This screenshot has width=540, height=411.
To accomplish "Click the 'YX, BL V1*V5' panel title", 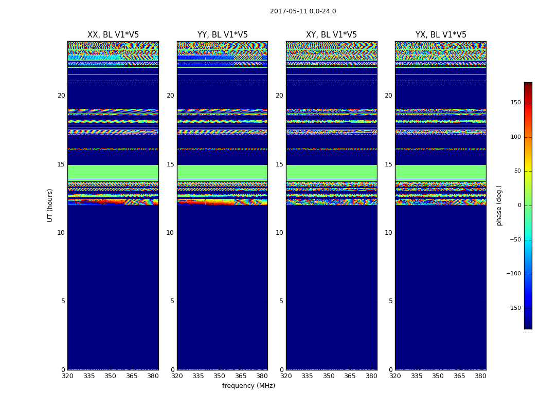I will [441, 35].
